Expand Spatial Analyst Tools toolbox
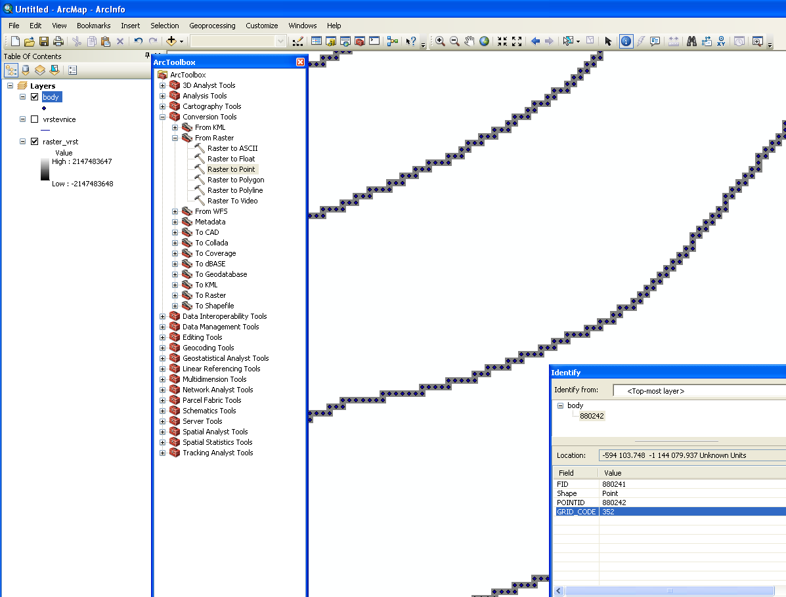Image resolution: width=786 pixels, height=597 pixels. pyautogui.click(x=162, y=432)
